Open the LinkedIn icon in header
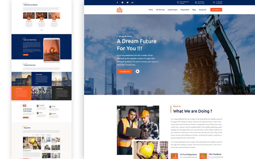This screenshot has width=255, height=159. tap(133, 2)
